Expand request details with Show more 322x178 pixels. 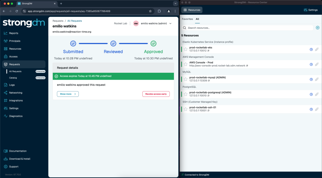click(68, 94)
